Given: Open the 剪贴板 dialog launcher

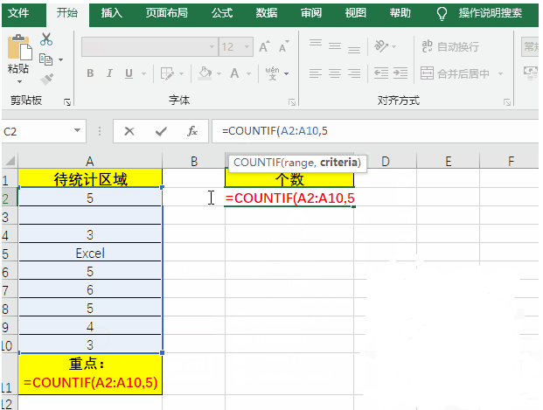Looking at the screenshot, I should [67, 102].
